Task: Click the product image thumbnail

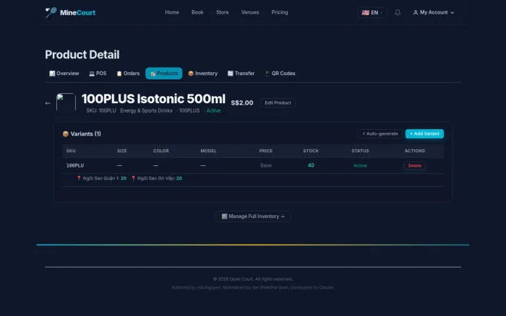Action: point(66,102)
